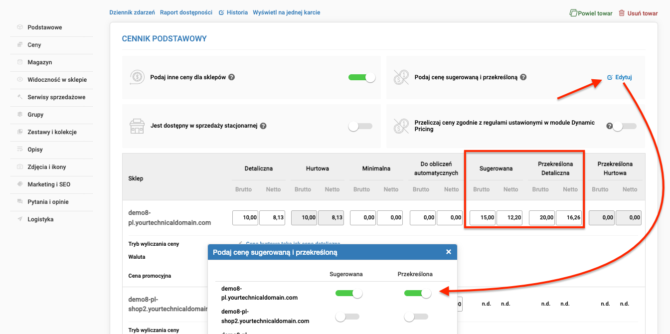This screenshot has width=670, height=334.
Task: Edit Przekreślona Detaliczna Brutto field 20,00
Action: point(542,218)
